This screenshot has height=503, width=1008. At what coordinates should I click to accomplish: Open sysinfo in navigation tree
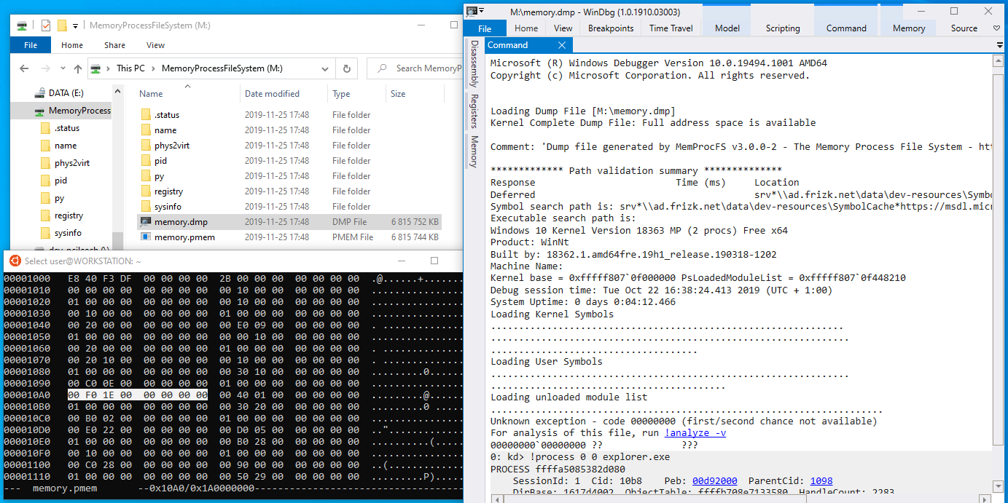[68, 233]
